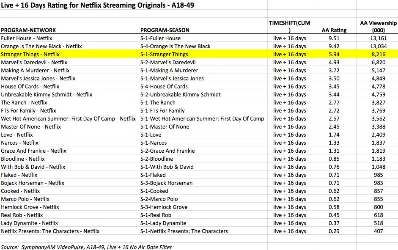Select the cell 'The Ranch - Netflix'
The width and height of the screenshot is (398, 250).
24,102
